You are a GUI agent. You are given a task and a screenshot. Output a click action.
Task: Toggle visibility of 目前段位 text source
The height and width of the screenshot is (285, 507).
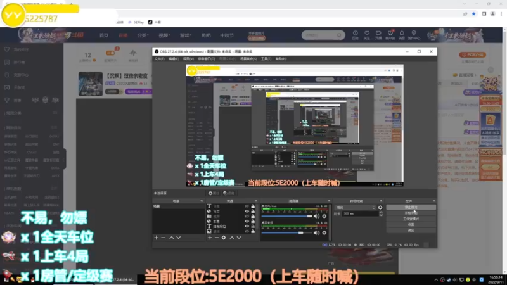coord(247,226)
